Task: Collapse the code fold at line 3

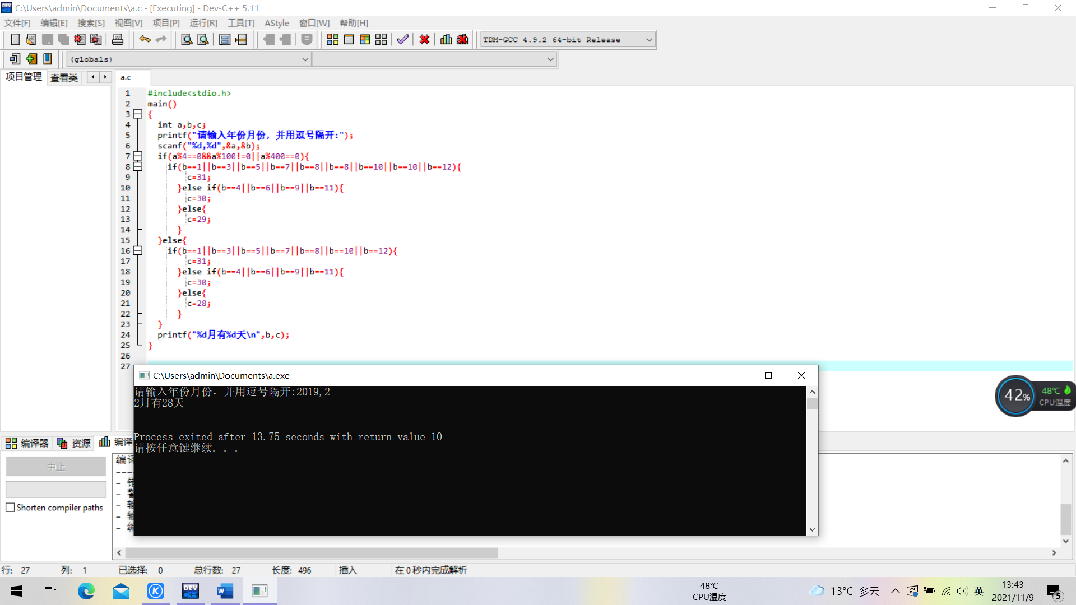Action: (138, 114)
